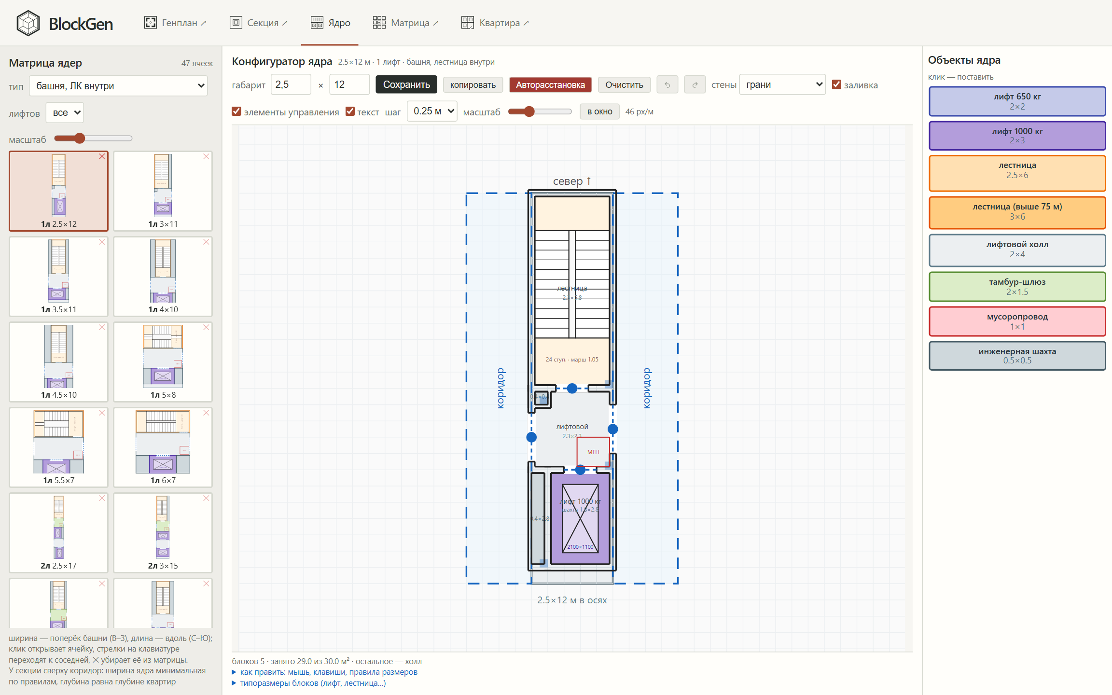Image resolution: width=1112 pixels, height=695 pixels.
Task: Click the Матрица tab icon
Action: point(379,23)
